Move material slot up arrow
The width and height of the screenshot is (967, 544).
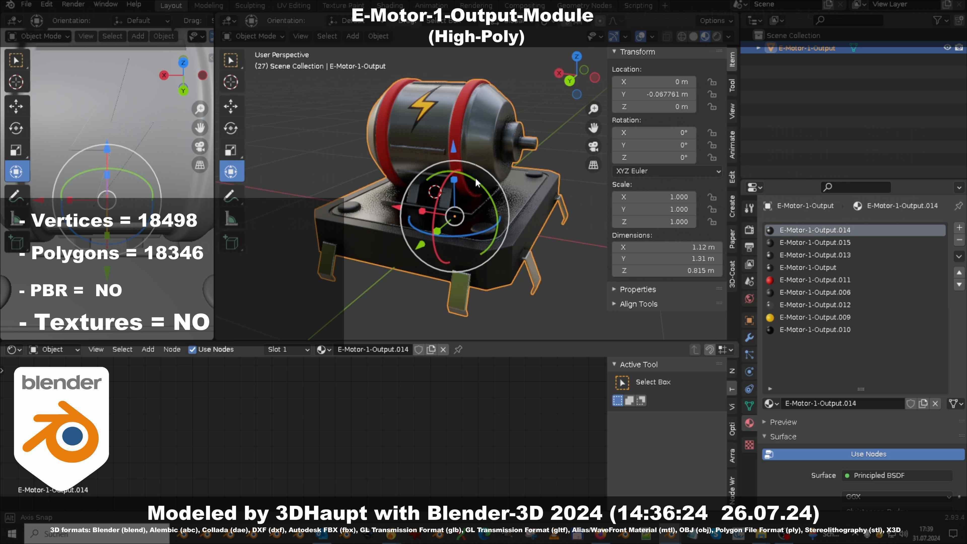959,272
